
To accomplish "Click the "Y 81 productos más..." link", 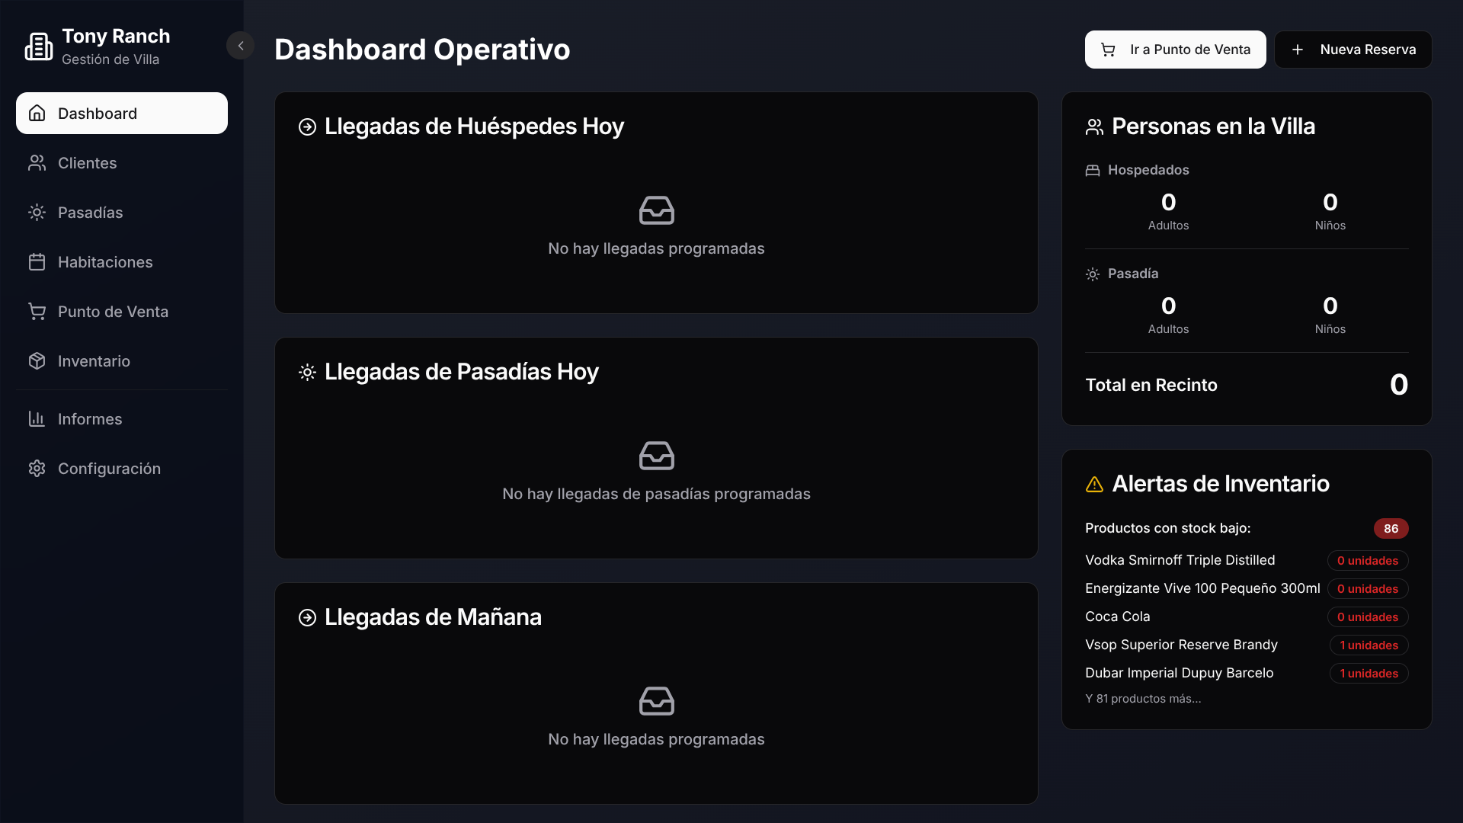I will point(1143,699).
